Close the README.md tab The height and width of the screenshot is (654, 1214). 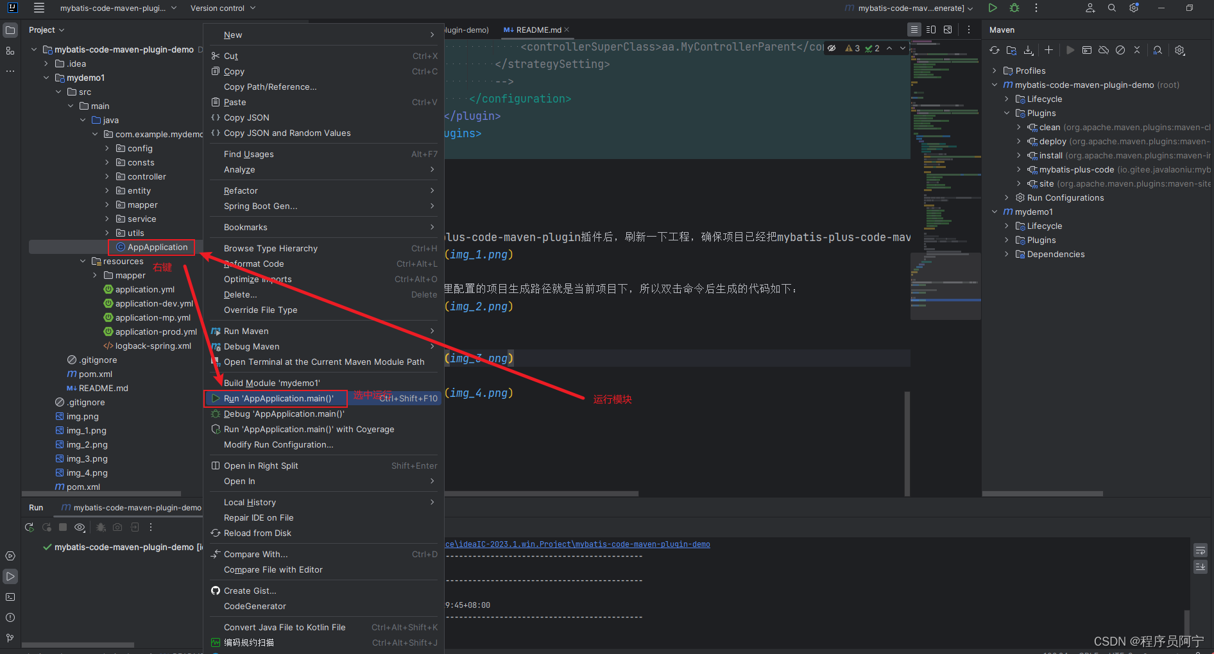click(567, 30)
